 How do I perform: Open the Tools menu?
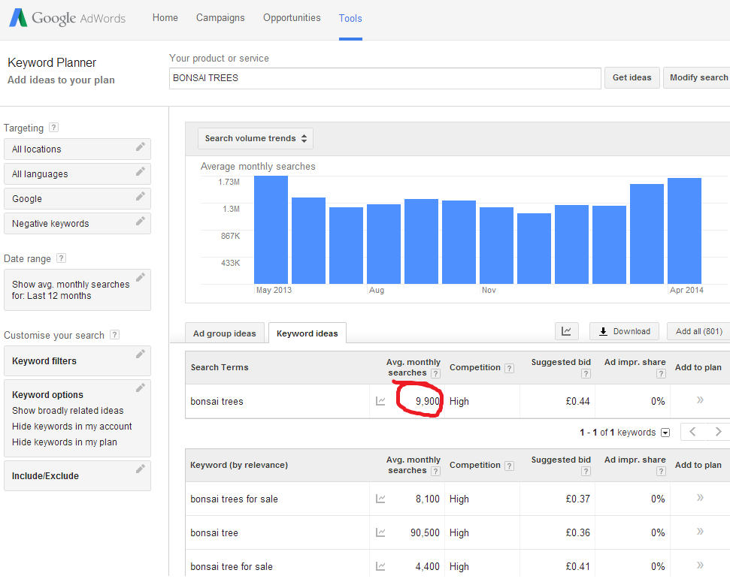350,18
